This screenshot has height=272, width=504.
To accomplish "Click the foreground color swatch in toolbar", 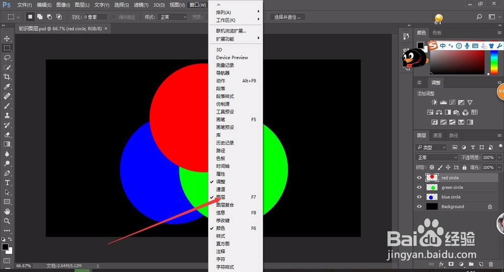I will click(5, 247).
